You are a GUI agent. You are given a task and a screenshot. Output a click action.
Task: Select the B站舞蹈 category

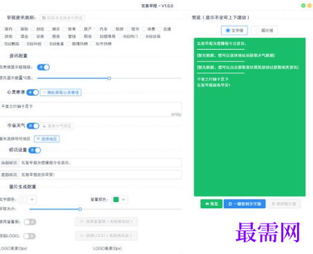10,44
